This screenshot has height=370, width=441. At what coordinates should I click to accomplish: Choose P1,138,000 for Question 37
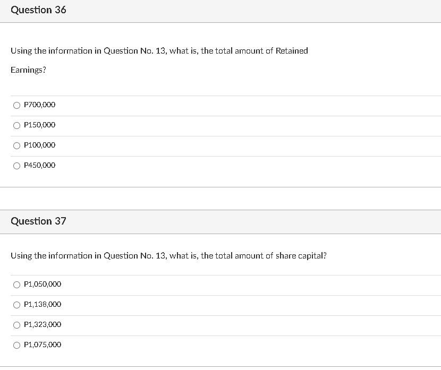16,305
